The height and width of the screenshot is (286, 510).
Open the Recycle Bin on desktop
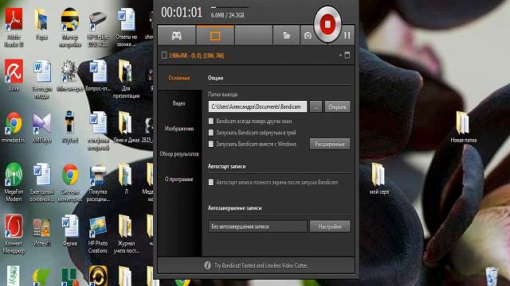(492, 276)
